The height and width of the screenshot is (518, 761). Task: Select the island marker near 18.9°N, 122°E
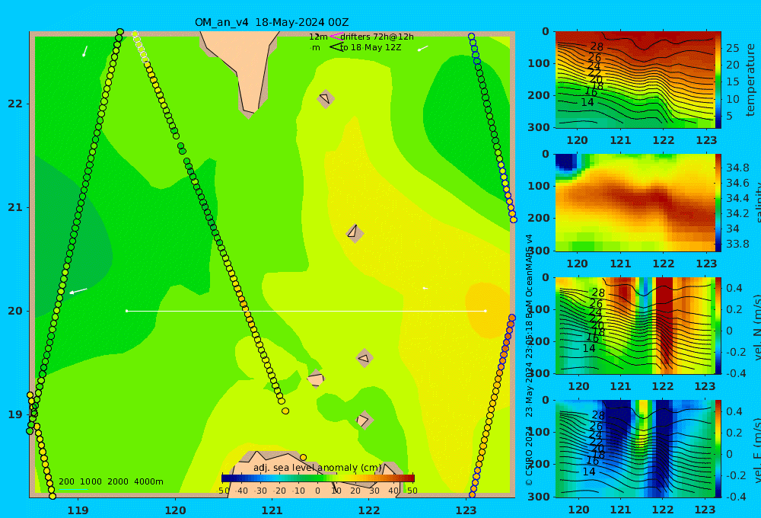tap(364, 420)
